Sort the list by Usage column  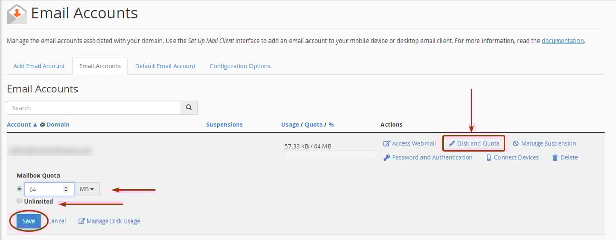tap(290, 125)
